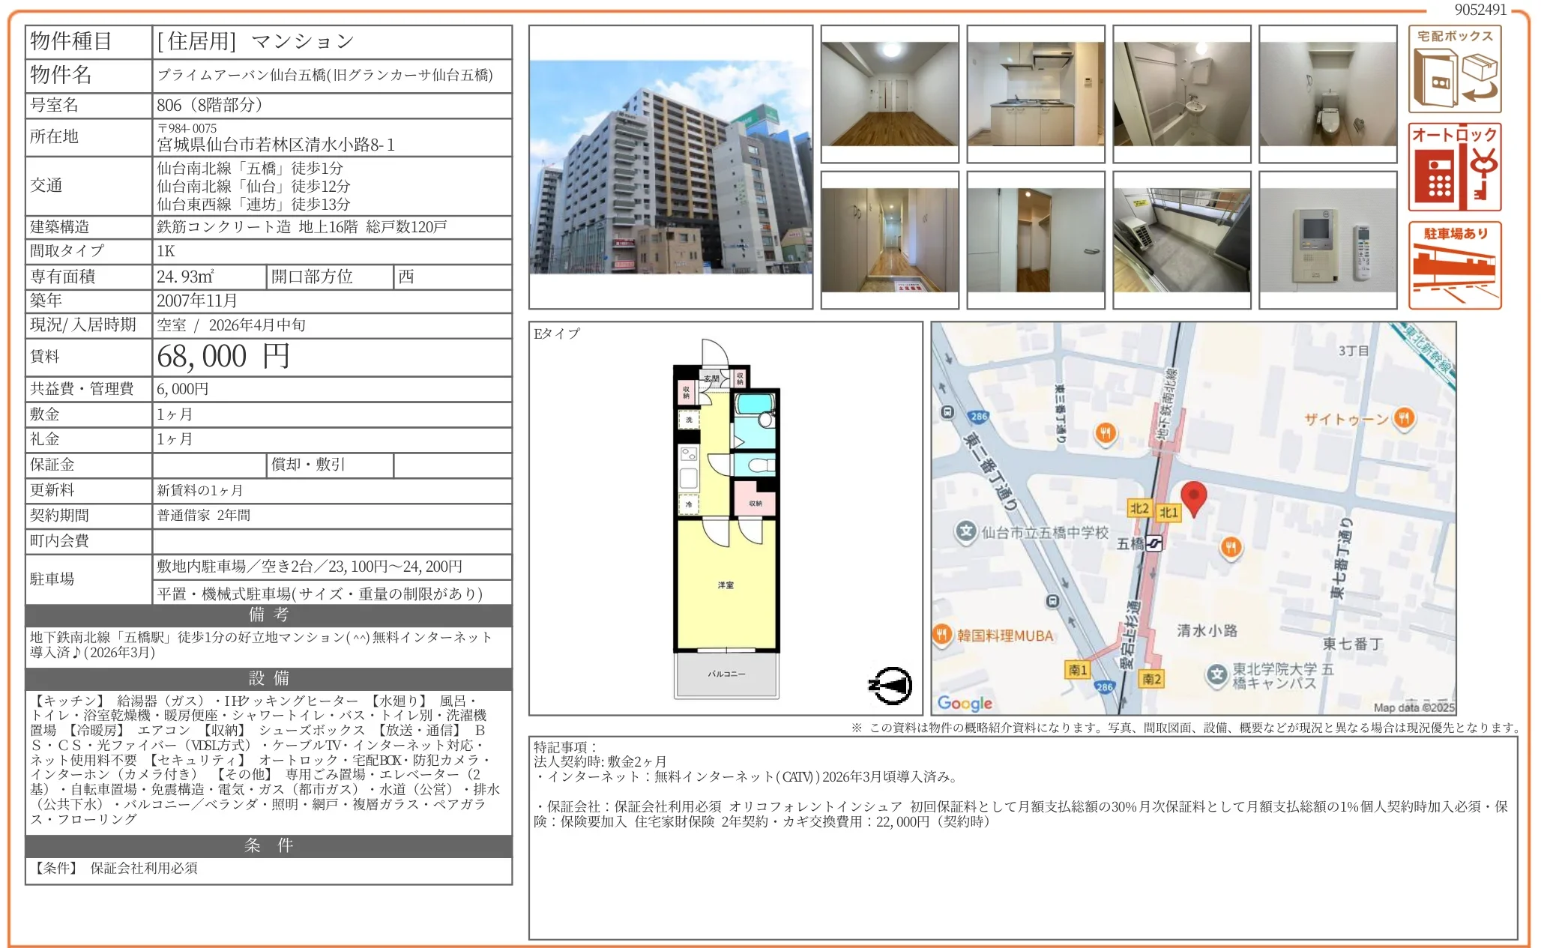Click the 物件種目 value マンション
1541x948 pixels.
click(x=302, y=41)
